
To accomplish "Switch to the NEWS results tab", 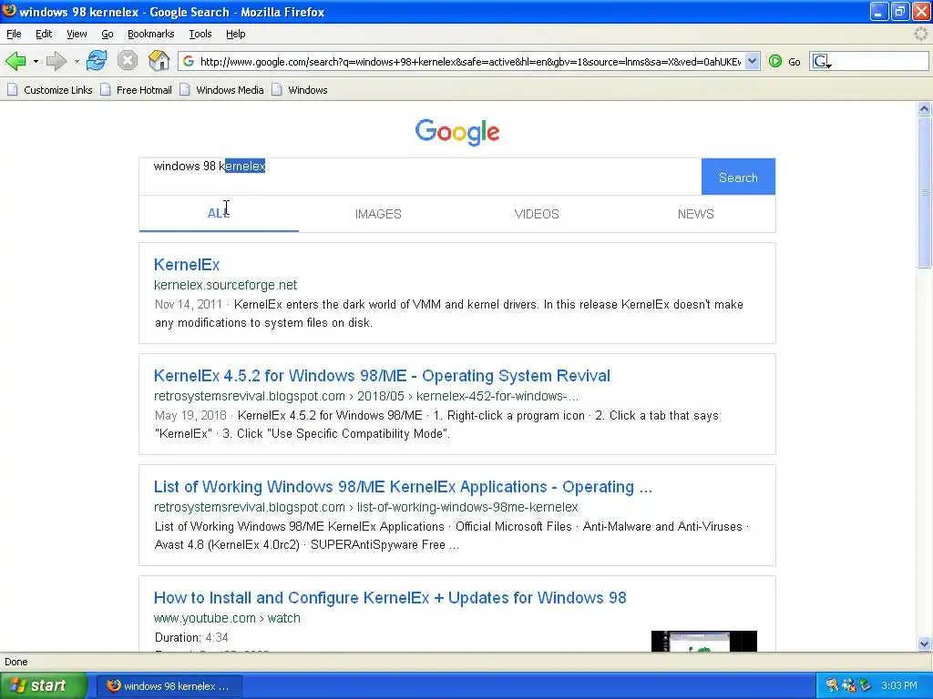I will click(695, 214).
